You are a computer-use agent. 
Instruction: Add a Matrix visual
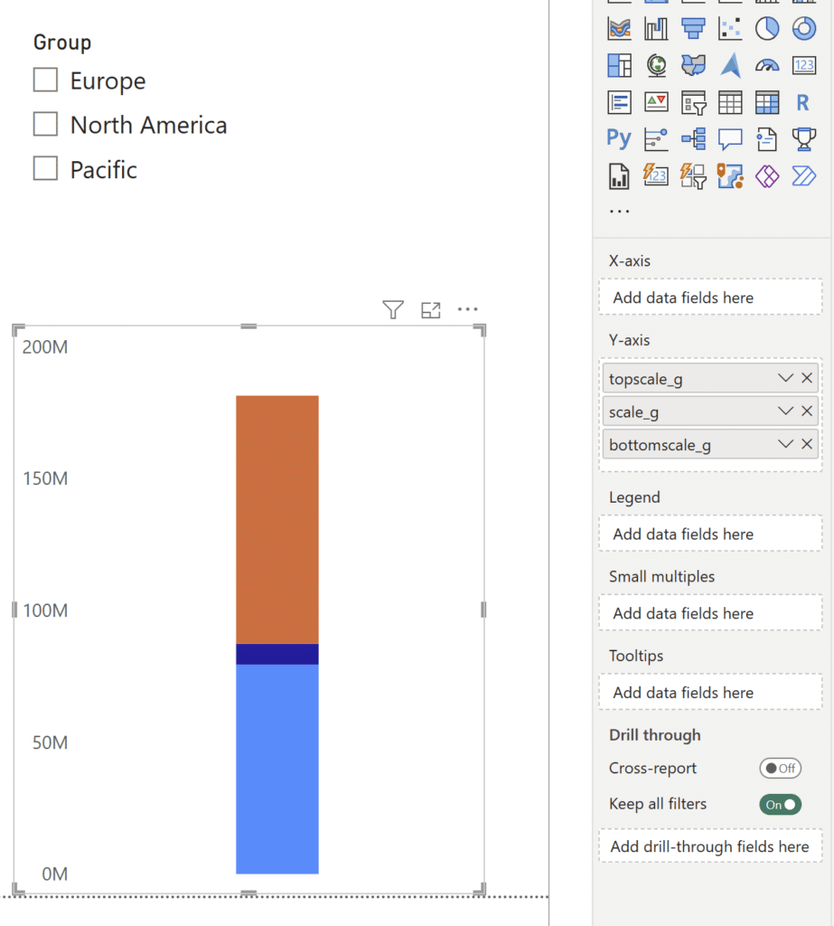pyautogui.click(x=765, y=102)
